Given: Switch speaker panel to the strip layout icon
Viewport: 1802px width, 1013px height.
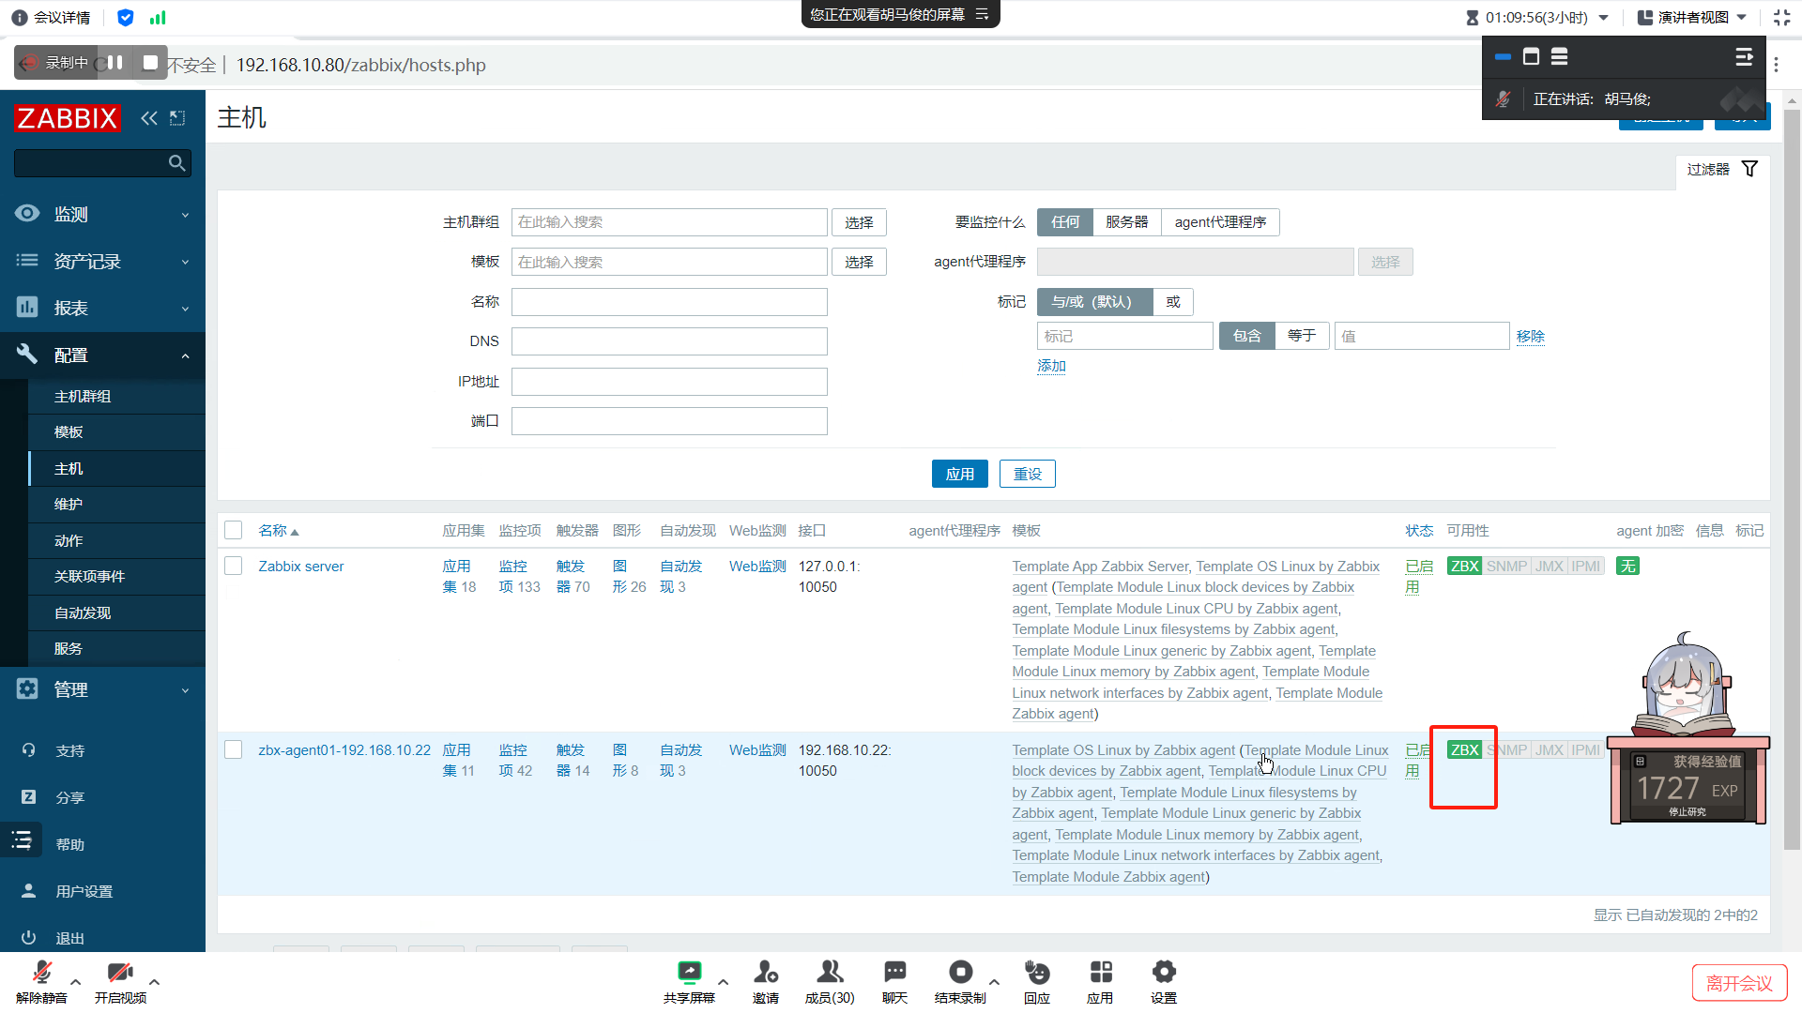Looking at the screenshot, I should point(1559,57).
